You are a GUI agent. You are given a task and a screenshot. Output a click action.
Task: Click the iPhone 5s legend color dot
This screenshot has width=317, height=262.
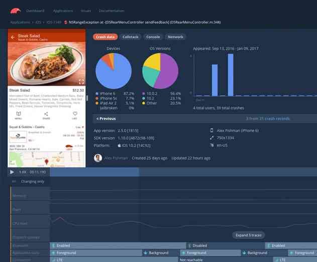97,98
